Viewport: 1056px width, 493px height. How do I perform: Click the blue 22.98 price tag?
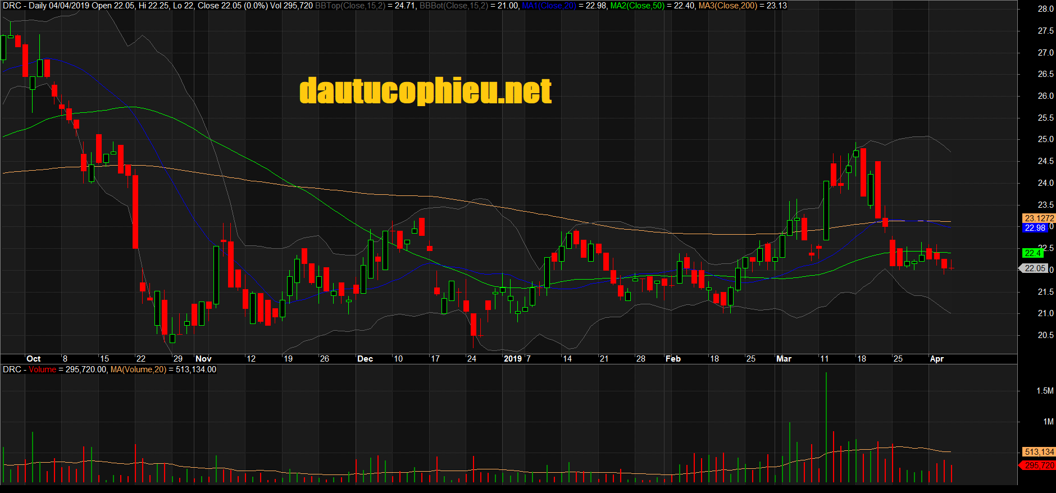click(x=1035, y=228)
